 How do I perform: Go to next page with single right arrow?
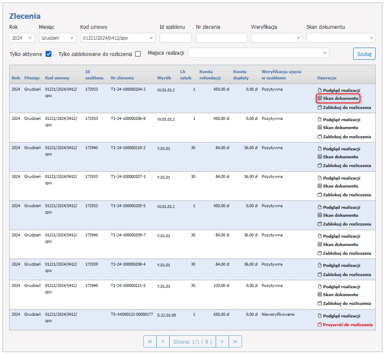coord(222,342)
